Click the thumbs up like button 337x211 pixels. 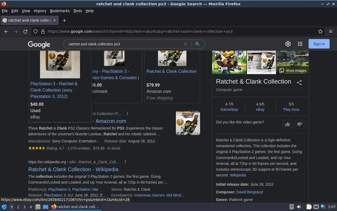tap(288, 124)
